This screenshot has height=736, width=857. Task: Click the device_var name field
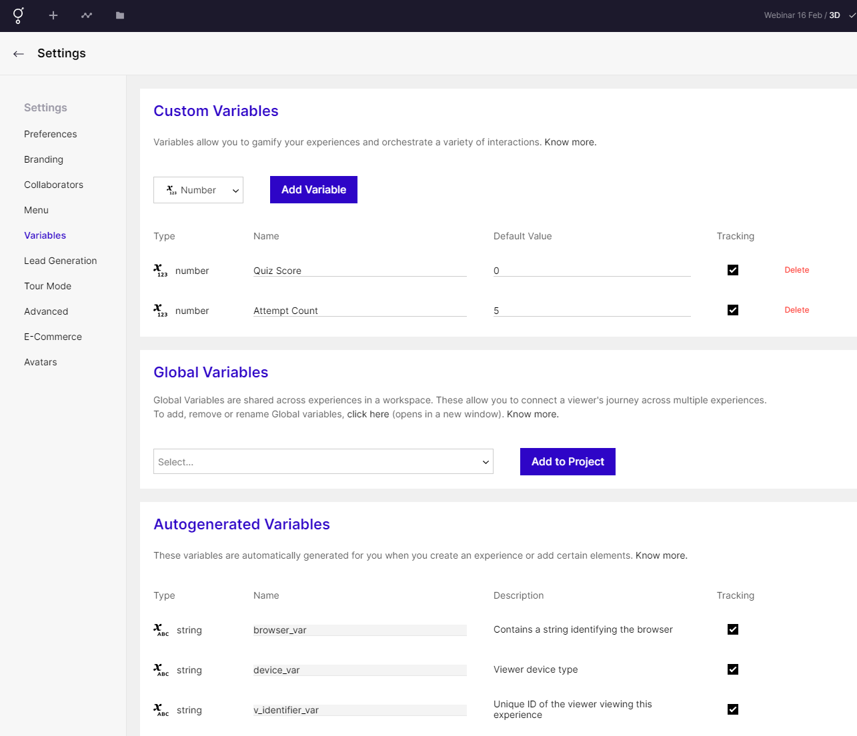[x=360, y=670]
